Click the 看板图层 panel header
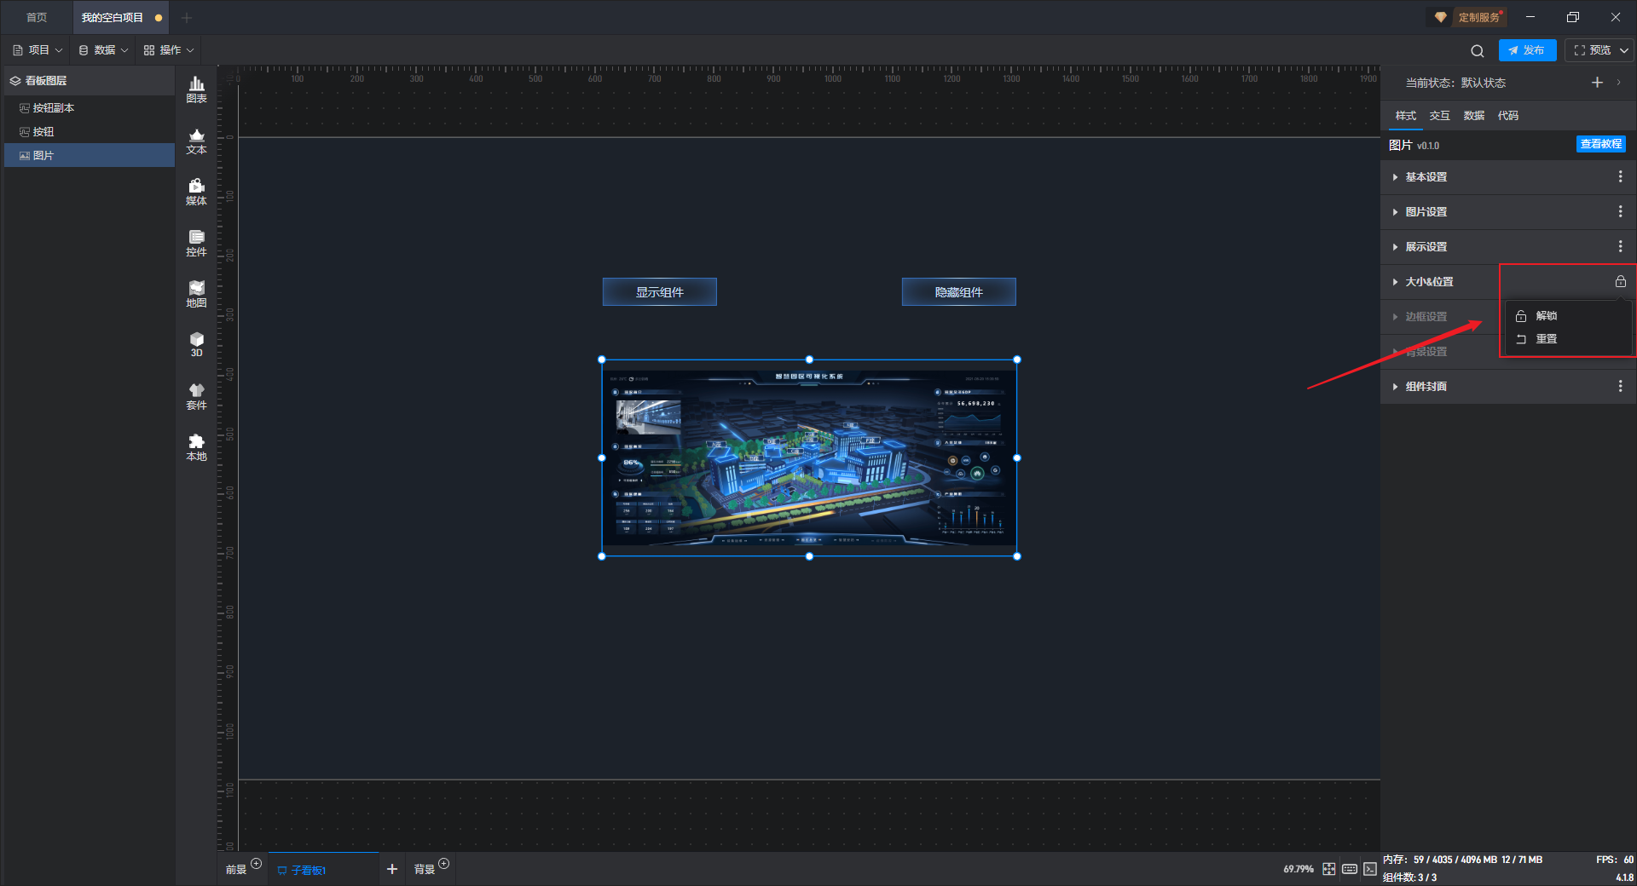The width and height of the screenshot is (1637, 886). (x=90, y=81)
